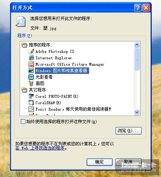Click the Foxit Reader icon
The width and height of the screenshot is (161, 177).
point(31,109)
